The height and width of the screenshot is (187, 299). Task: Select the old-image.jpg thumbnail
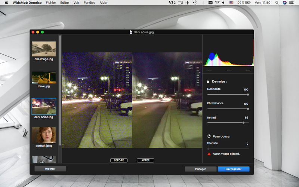point(44,49)
